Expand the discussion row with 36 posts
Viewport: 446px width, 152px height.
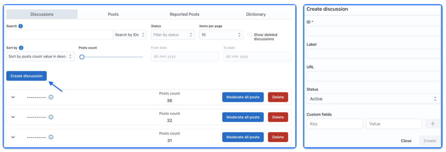click(13, 97)
